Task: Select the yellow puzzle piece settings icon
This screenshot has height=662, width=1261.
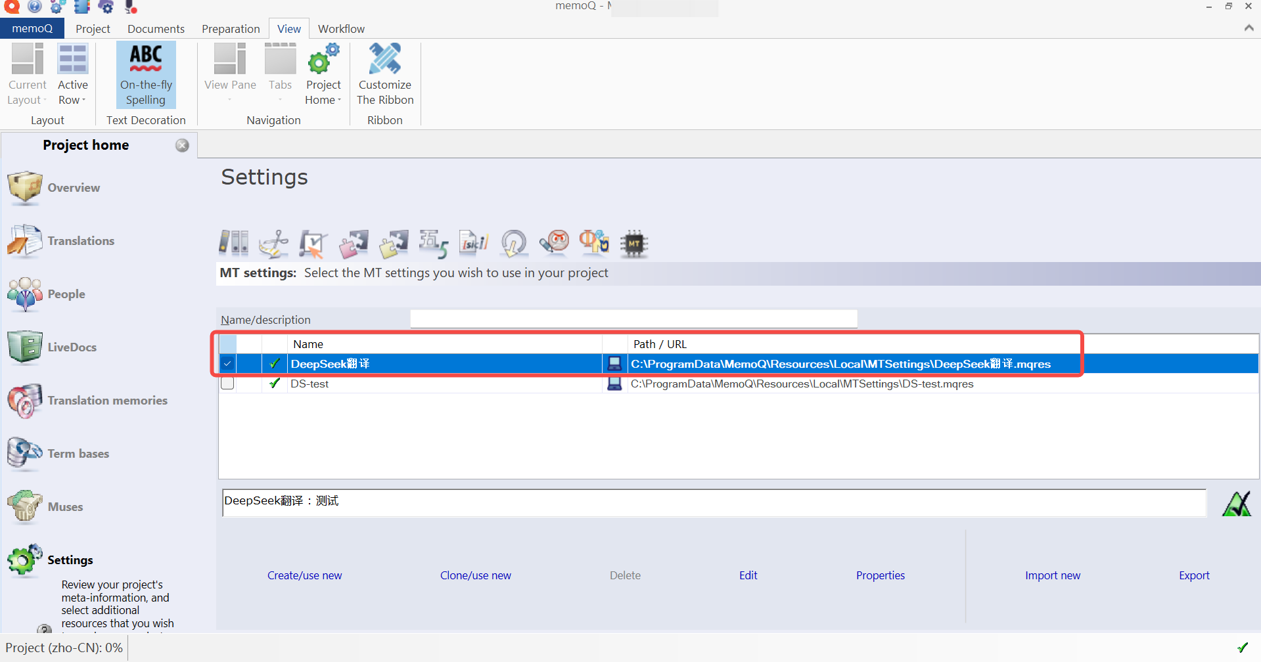Action: point(394,243)
